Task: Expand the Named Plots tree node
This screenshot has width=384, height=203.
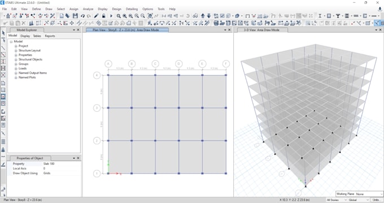Action: 16,77
